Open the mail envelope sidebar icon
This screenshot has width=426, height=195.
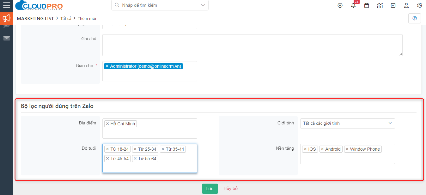point(7,38)
